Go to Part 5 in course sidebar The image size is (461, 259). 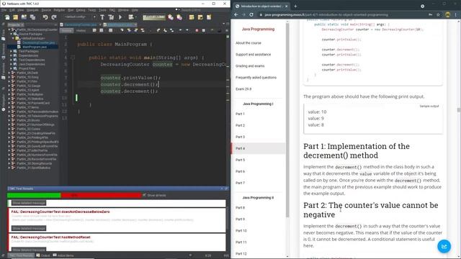(240, 160)
